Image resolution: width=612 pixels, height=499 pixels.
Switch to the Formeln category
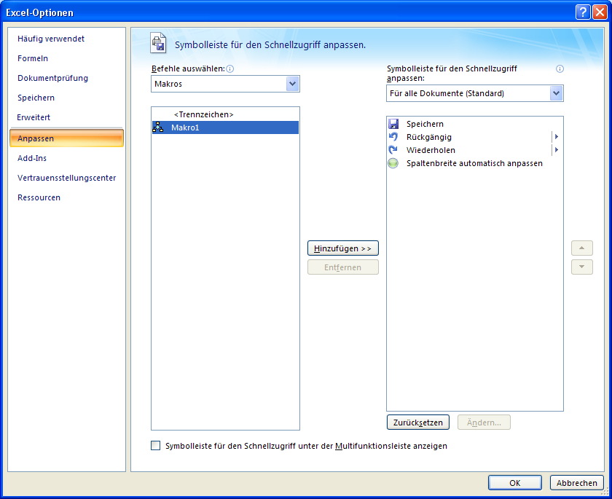[x=33, y=58]
